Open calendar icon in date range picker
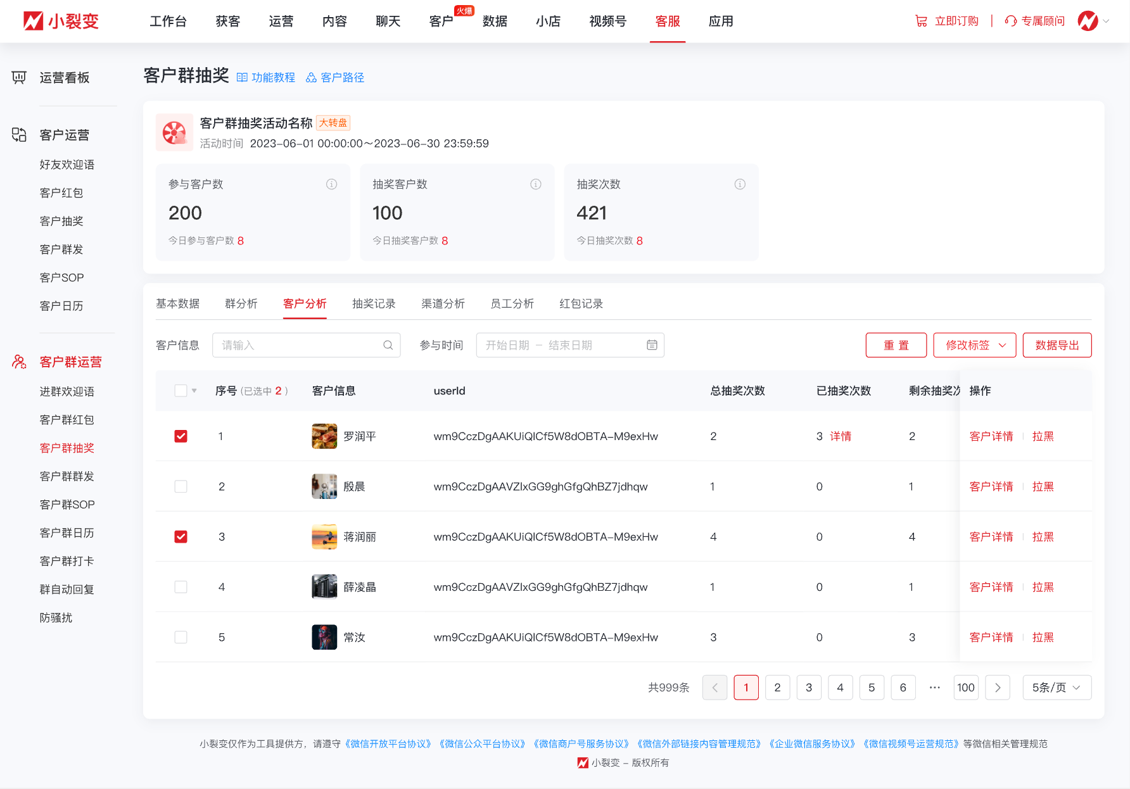 [652, 345]
